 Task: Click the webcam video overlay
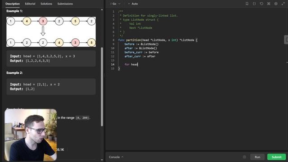31,135
